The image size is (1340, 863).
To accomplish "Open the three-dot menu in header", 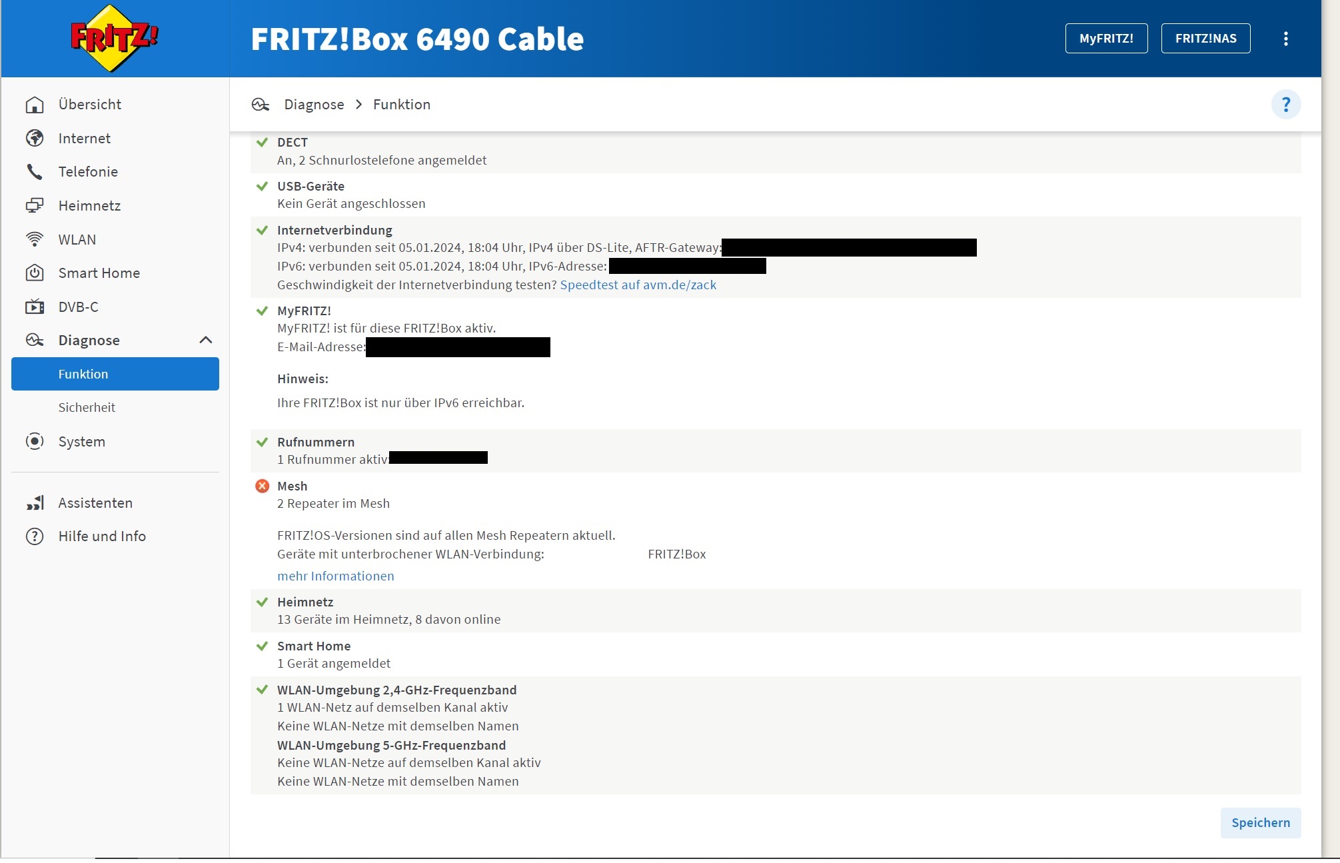I will click(x=1286, y=39).
